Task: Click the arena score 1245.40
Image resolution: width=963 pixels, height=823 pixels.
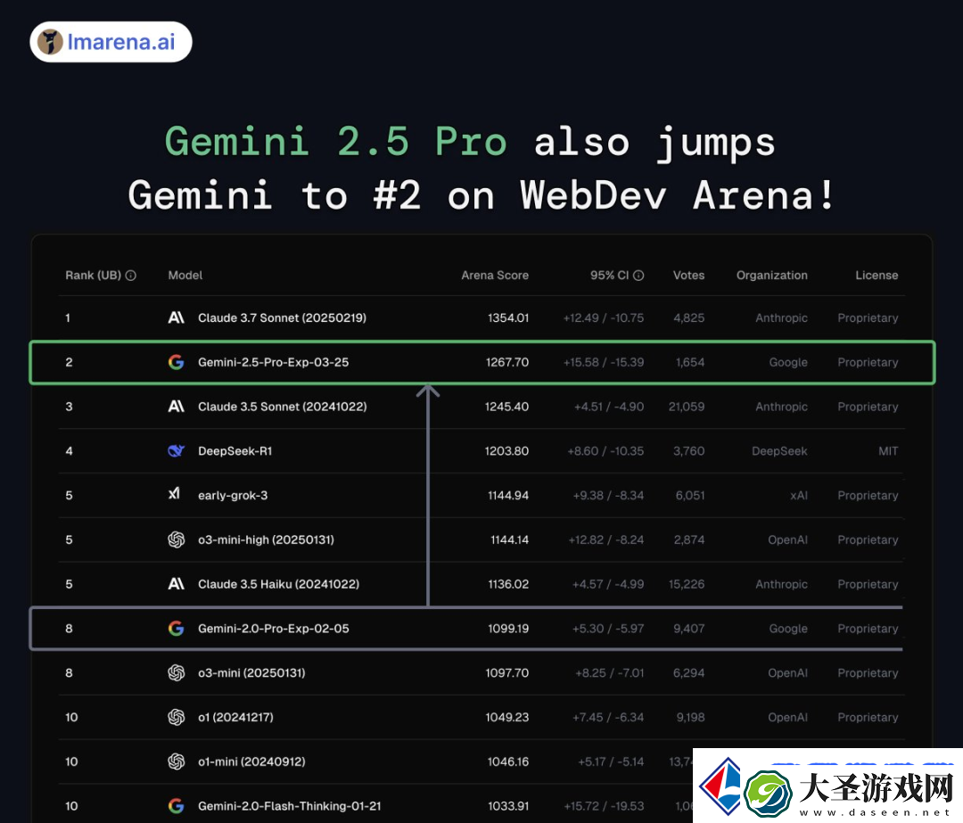Action: (x=506, y=407)
